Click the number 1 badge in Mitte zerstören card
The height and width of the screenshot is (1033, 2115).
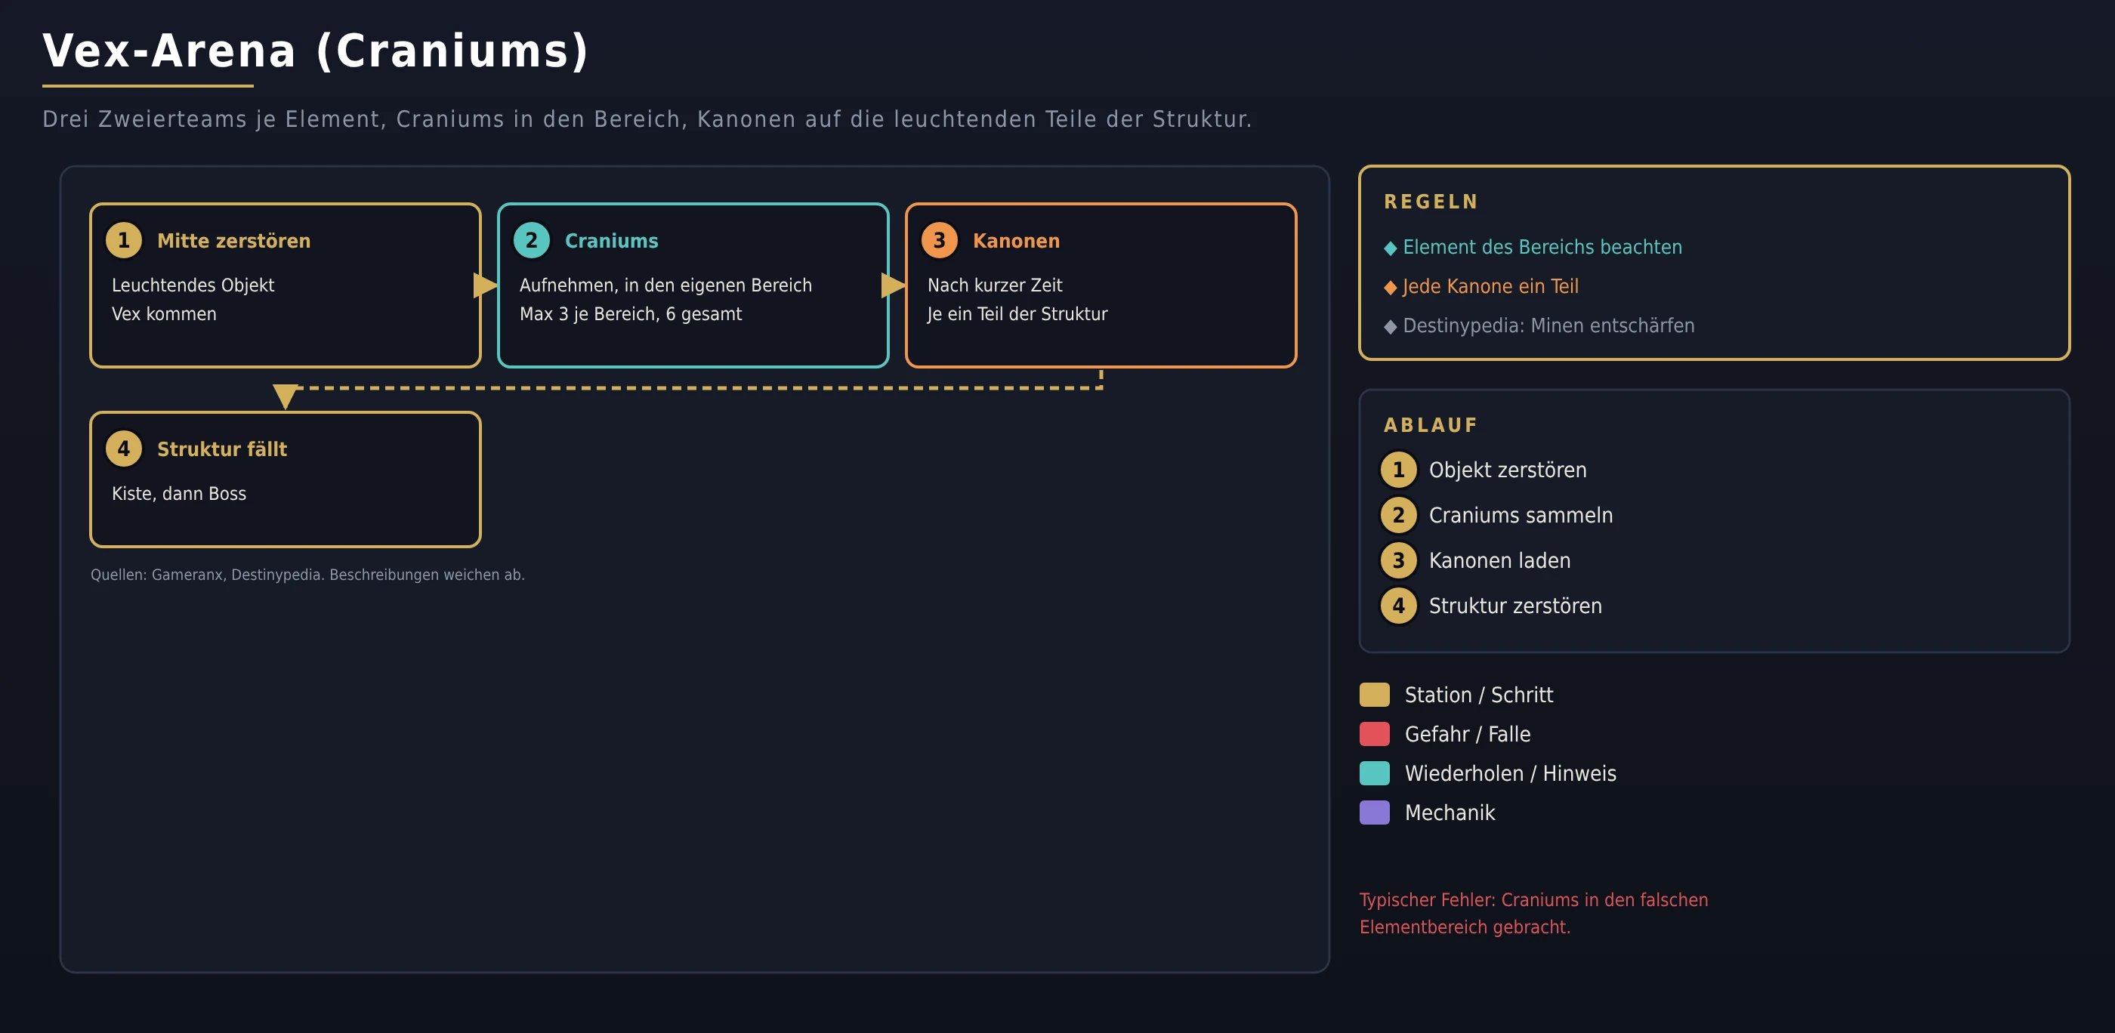pyautogui.click(x=124, y=240)
